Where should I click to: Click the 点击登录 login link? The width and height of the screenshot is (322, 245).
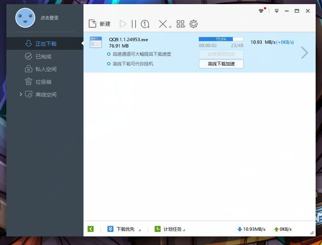[x=49, y=18]
